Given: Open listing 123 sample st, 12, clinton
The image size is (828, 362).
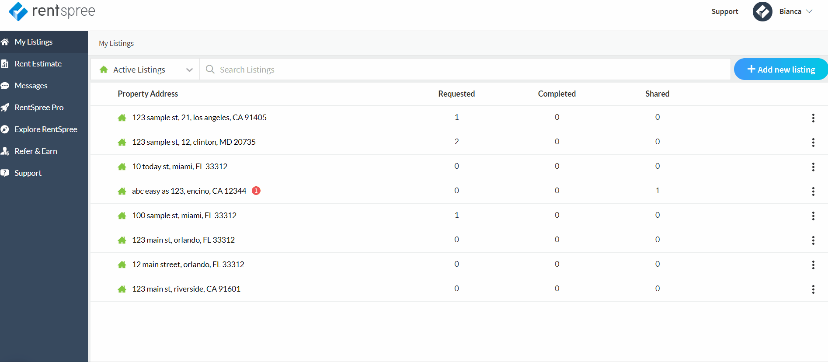Looking at the screenshot, I should [194, 142].
